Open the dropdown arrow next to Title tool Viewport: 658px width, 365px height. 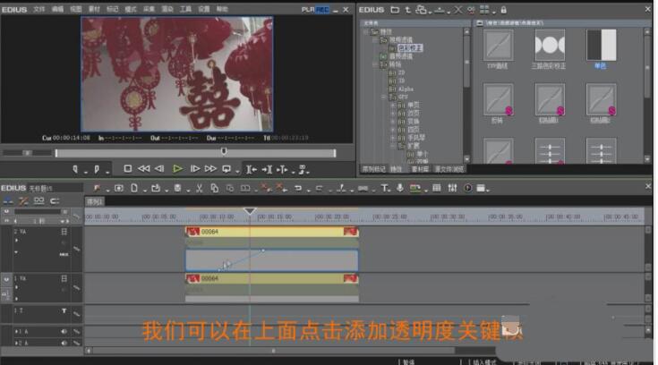(391, 190)
